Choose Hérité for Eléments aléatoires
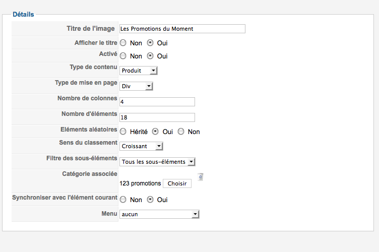Viewport: 379px width, 252px height. click(x=123, y=132)
